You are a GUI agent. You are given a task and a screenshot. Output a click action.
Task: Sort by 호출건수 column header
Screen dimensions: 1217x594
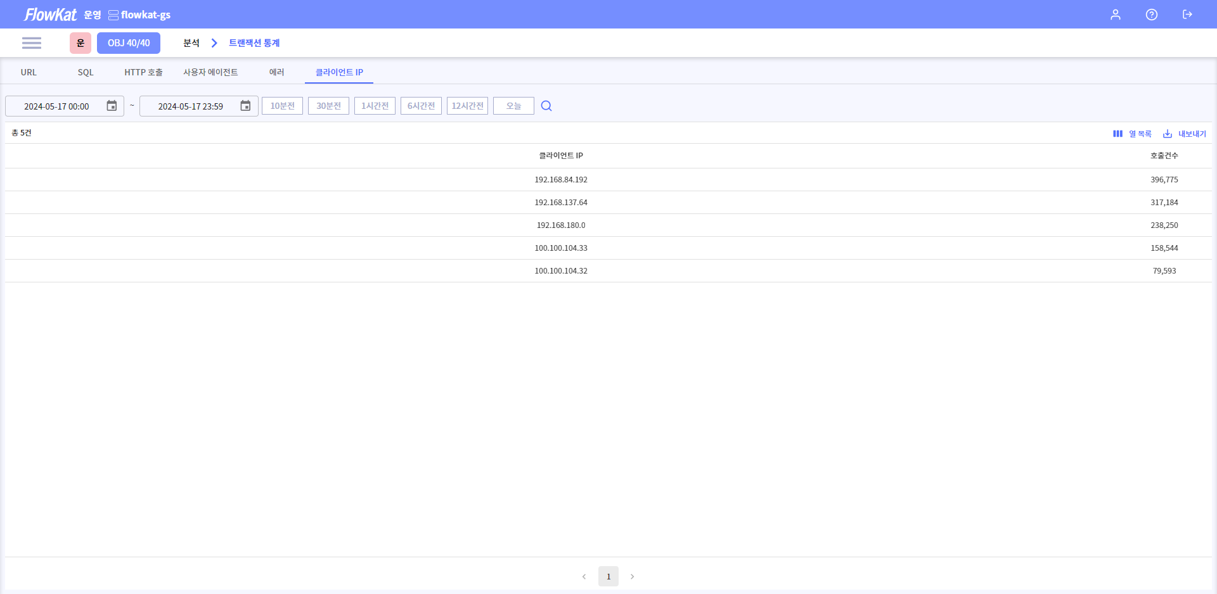[1164, 156]
